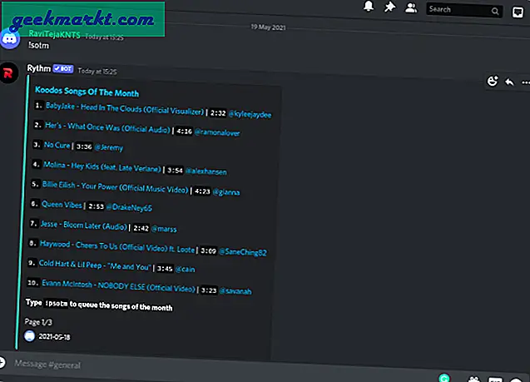Click the !sotm message text

click(x=38, y=45)
